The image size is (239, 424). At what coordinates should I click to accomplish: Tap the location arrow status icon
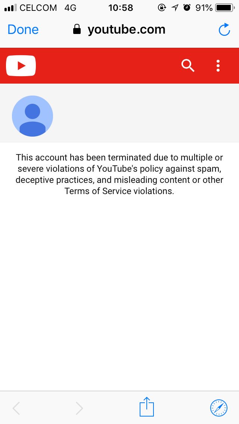click(x=175, y=8)
